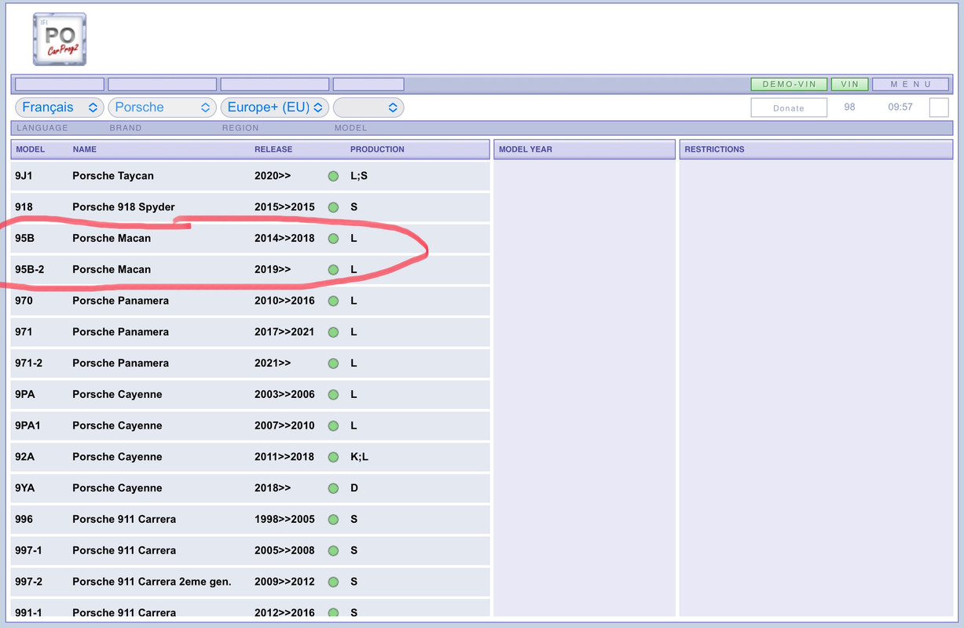Screen dimensions: 964x628
Task: Click release value 2003>>2006
Action: coord(284,395)
